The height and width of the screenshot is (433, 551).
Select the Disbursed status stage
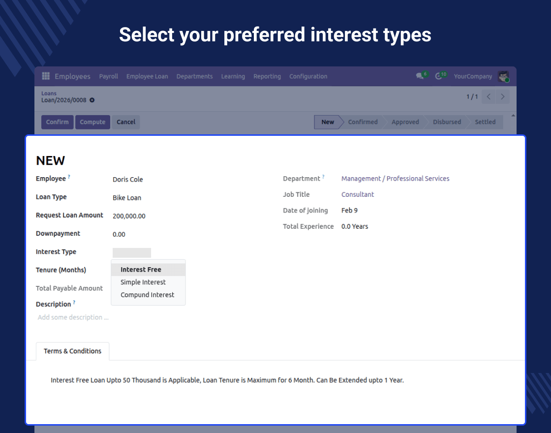[x=447, y=122]
